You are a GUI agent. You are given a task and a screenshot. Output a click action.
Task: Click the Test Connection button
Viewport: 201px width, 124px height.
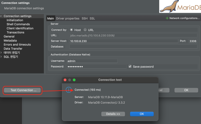coord(22,90)
